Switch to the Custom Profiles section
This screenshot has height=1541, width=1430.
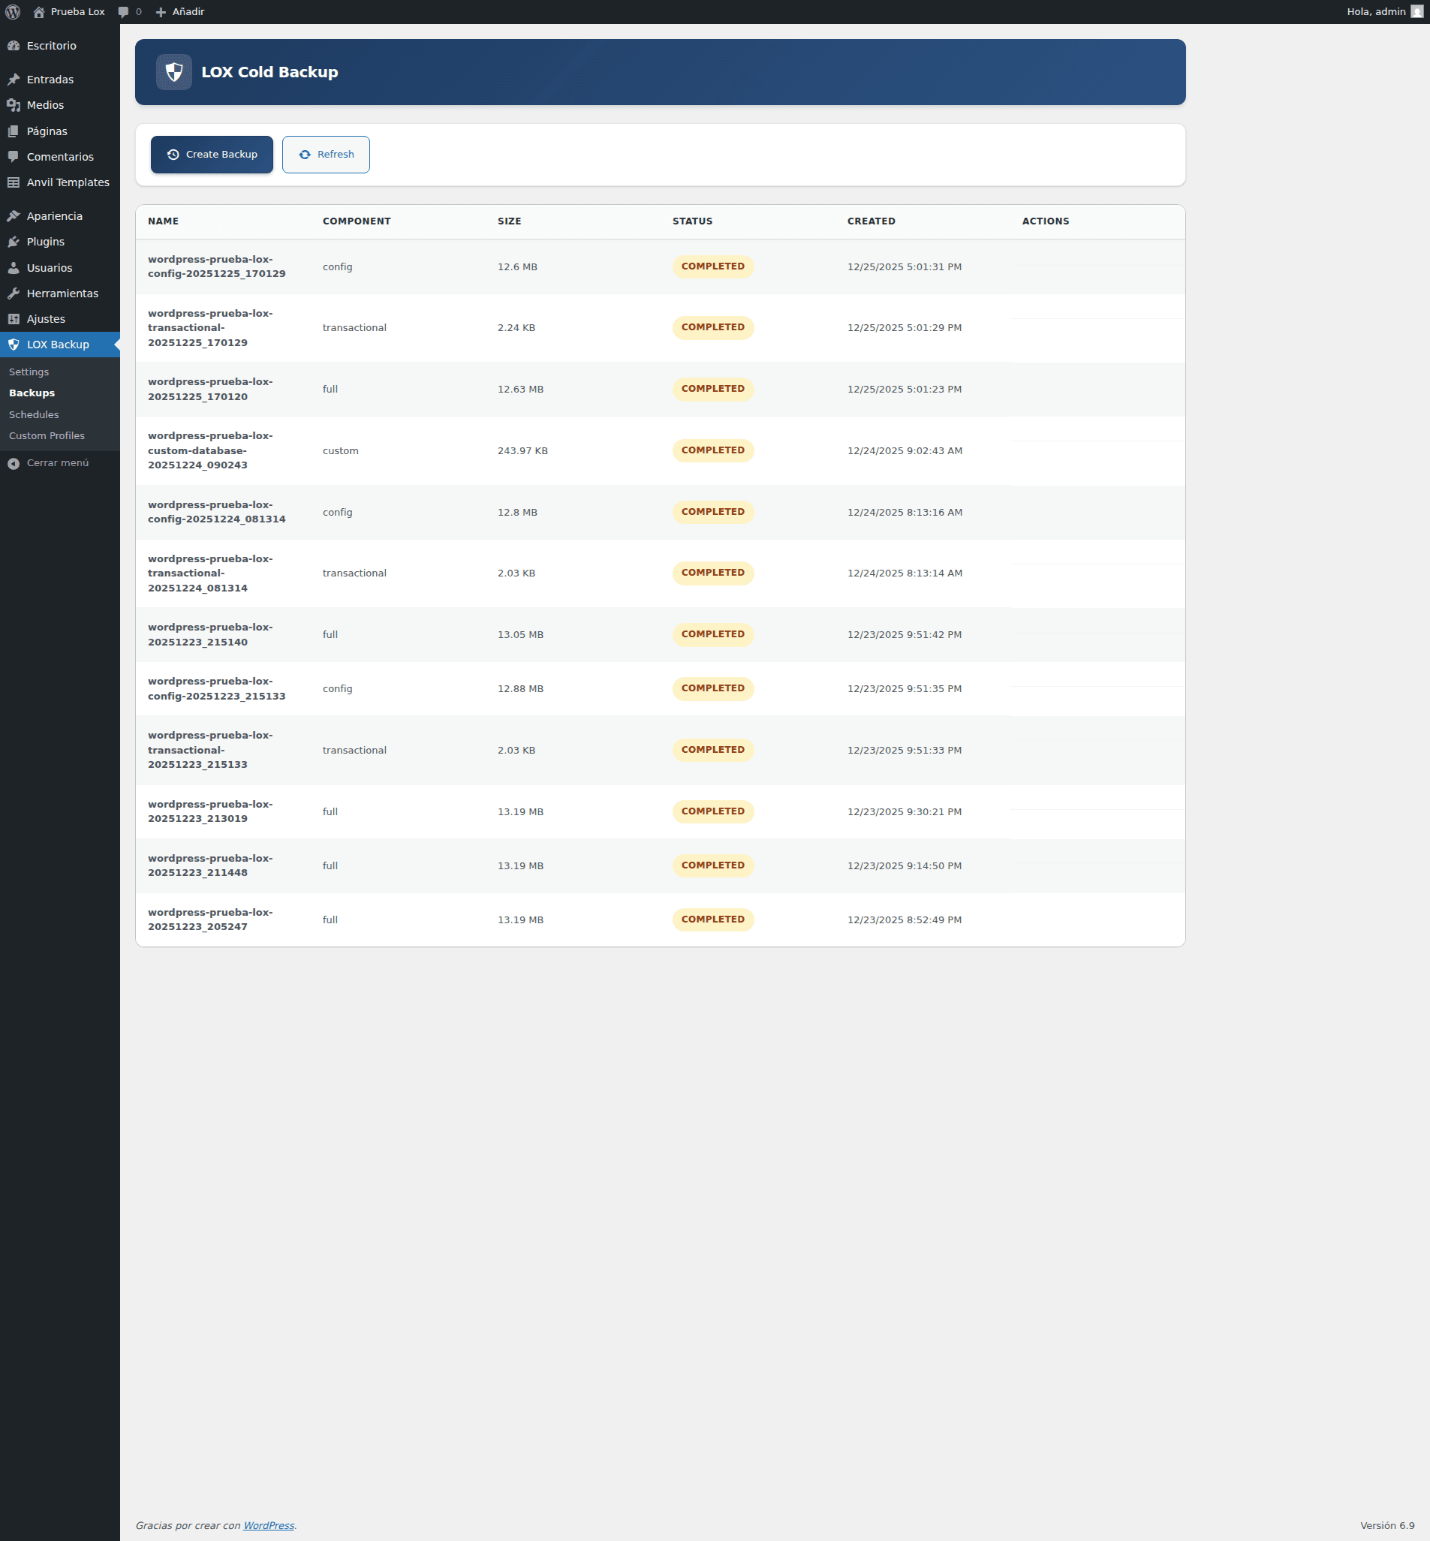47,435
